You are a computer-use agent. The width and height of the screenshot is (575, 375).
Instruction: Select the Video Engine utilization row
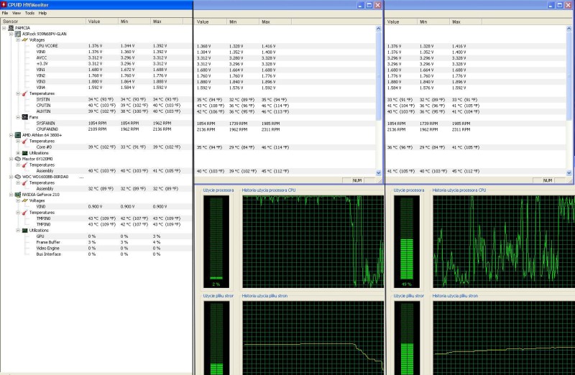tap(96, 248)
